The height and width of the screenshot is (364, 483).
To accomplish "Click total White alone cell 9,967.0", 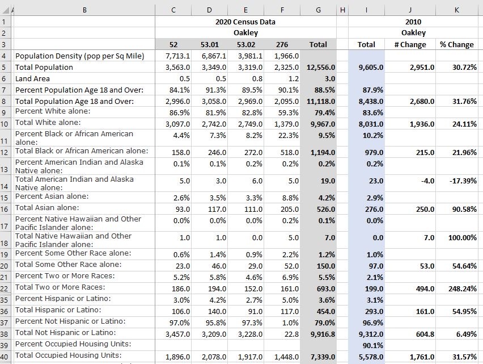I will 318,124.
